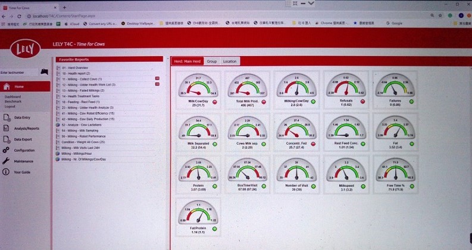This screenshot has height=250, width=472.
Task: Open the Data Entry menu
Action: coord(22,117)
